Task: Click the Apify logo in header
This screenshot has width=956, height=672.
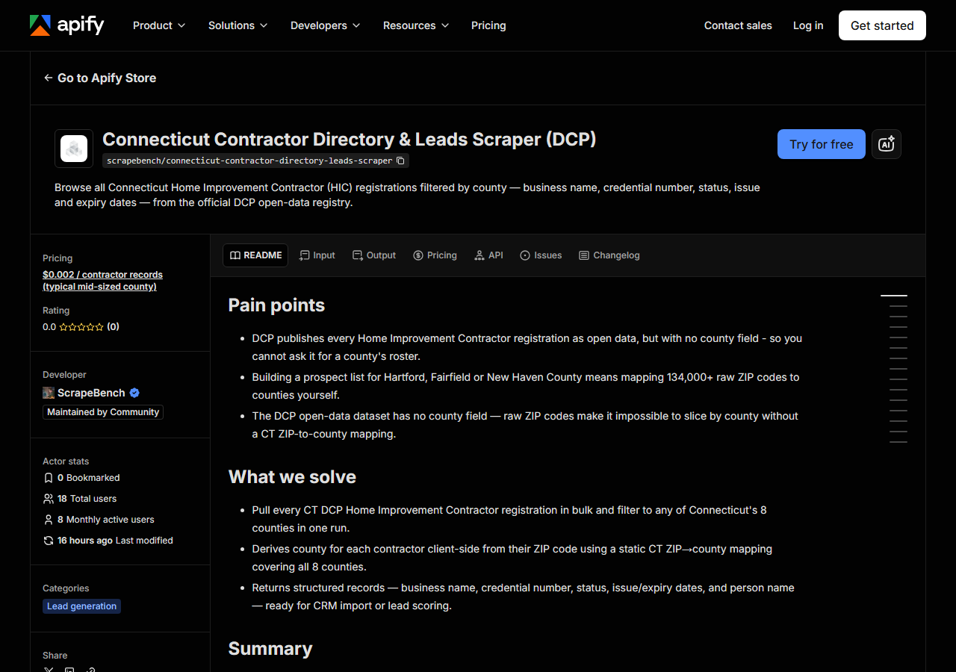Action: tap(67, 25)
